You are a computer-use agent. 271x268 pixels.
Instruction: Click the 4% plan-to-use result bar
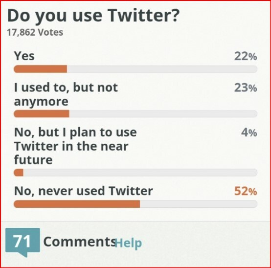coord(135,173)
